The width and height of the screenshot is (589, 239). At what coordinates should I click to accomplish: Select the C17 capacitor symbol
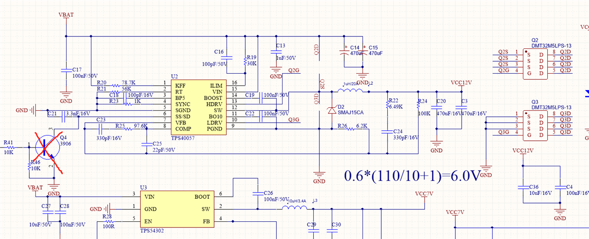(x=66, y=70)
